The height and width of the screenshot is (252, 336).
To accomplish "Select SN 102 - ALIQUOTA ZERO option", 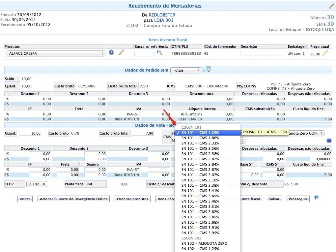I will (204, 243).
